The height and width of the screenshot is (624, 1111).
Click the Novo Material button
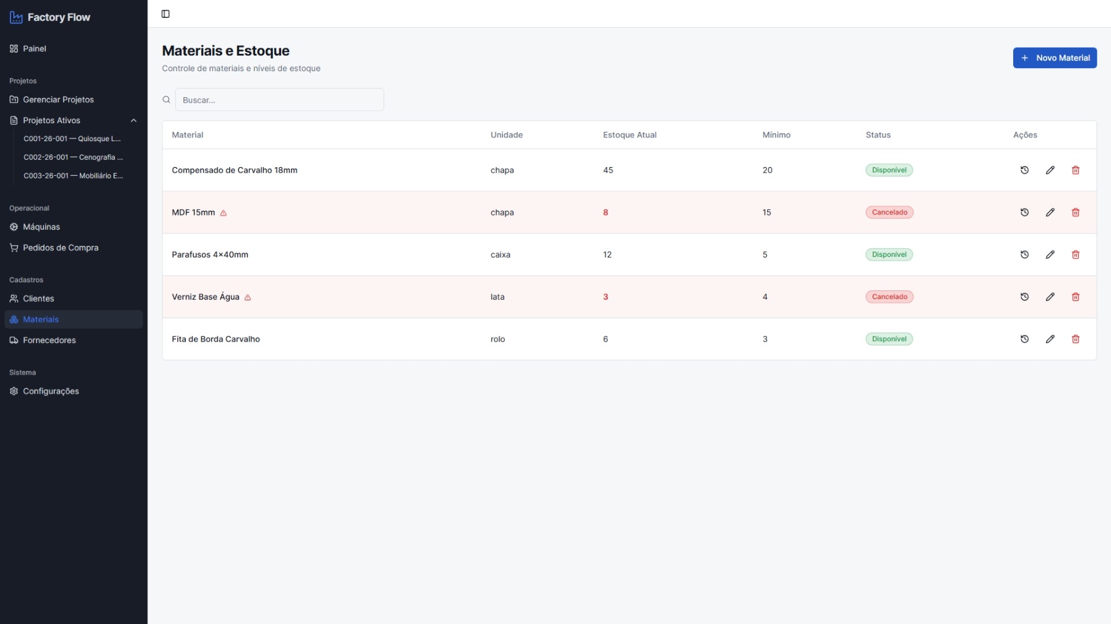[x=1055, y=58]
